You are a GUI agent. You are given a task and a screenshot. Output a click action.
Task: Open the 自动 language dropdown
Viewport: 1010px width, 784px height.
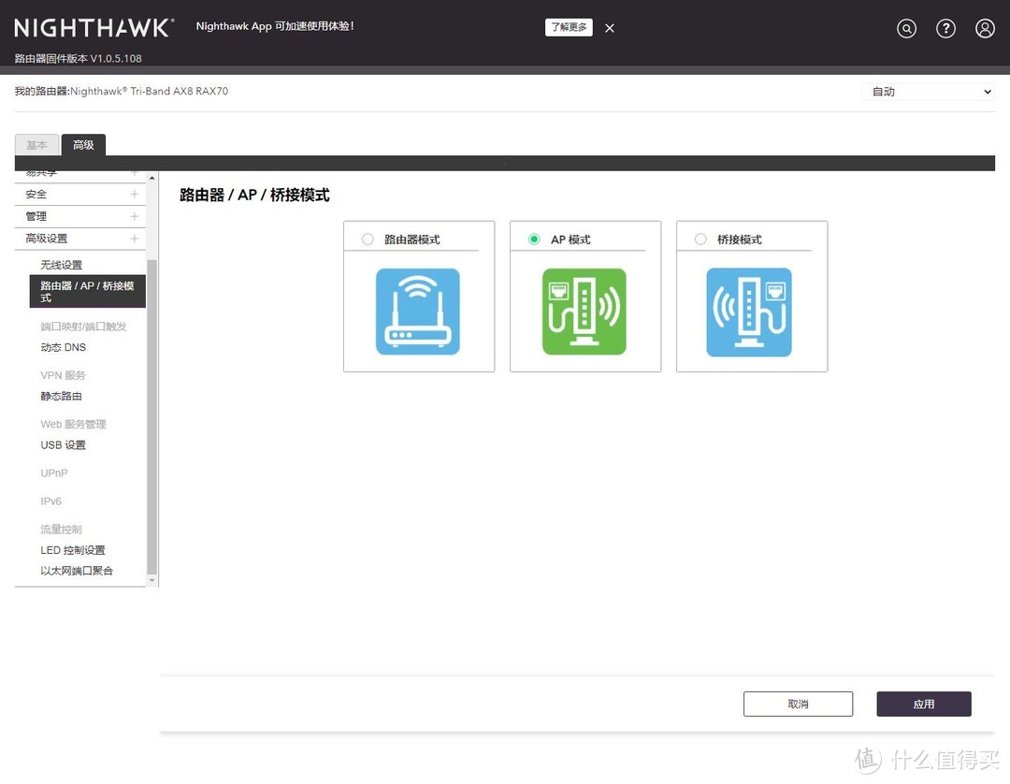(928, 92)
